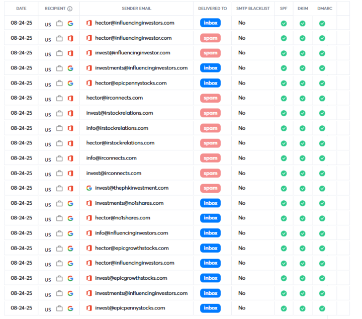Select sender invest@influencinginvestor.com
This screenshot has width=362, height=319.
click(133, 53)
